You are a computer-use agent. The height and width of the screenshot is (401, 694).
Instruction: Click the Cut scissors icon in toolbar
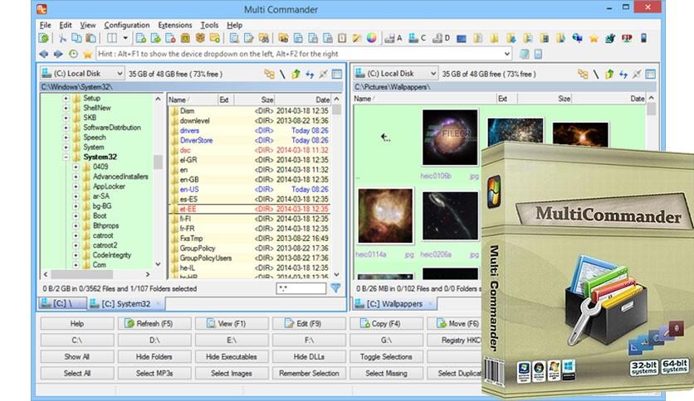point(62,38)
